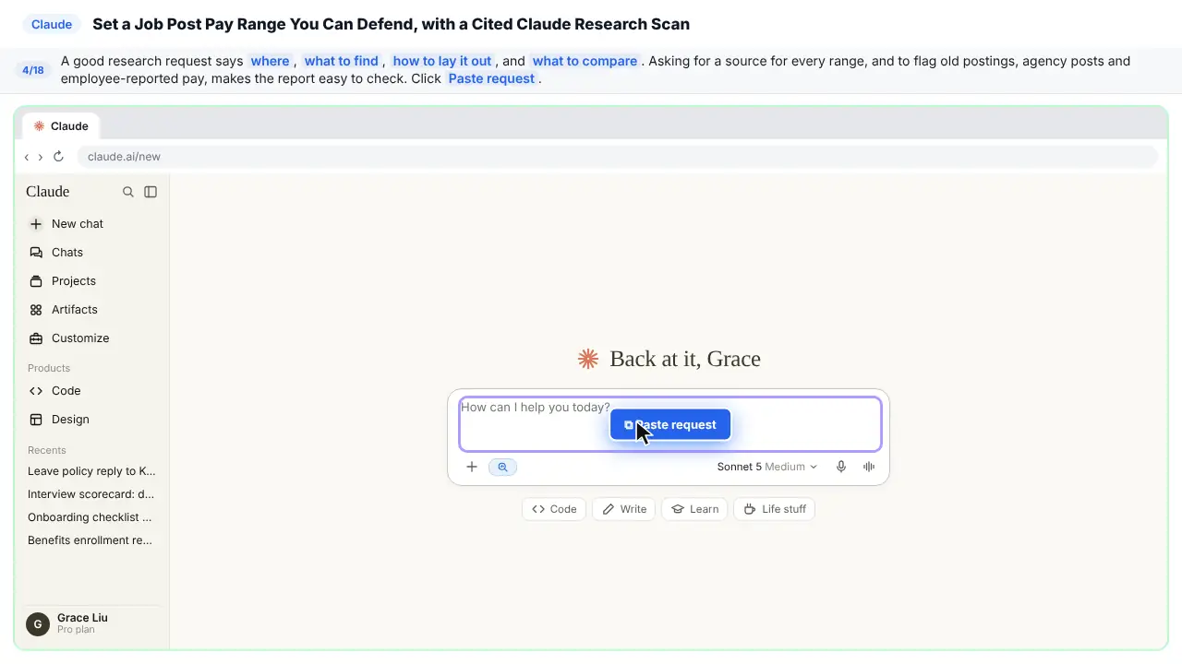Click the Learn suggestion chip
This screenshot has height=664, width=1182.
point(695,509)
